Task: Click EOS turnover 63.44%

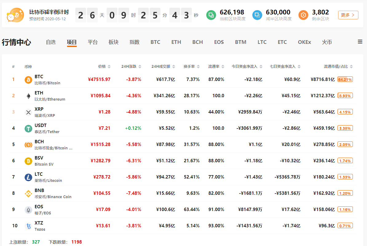Action: (192, 209)
